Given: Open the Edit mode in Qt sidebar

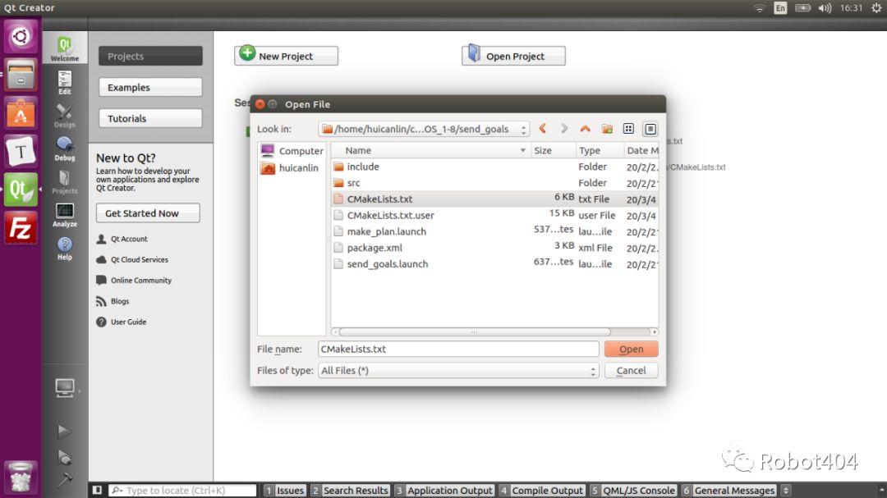Looking at the screenshot, I should click(x=65, y=83).
